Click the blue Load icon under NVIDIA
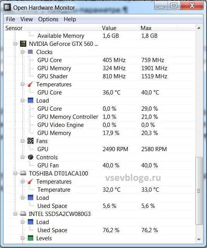The height and width of the screenshot is (248, 207). [31, 100]
